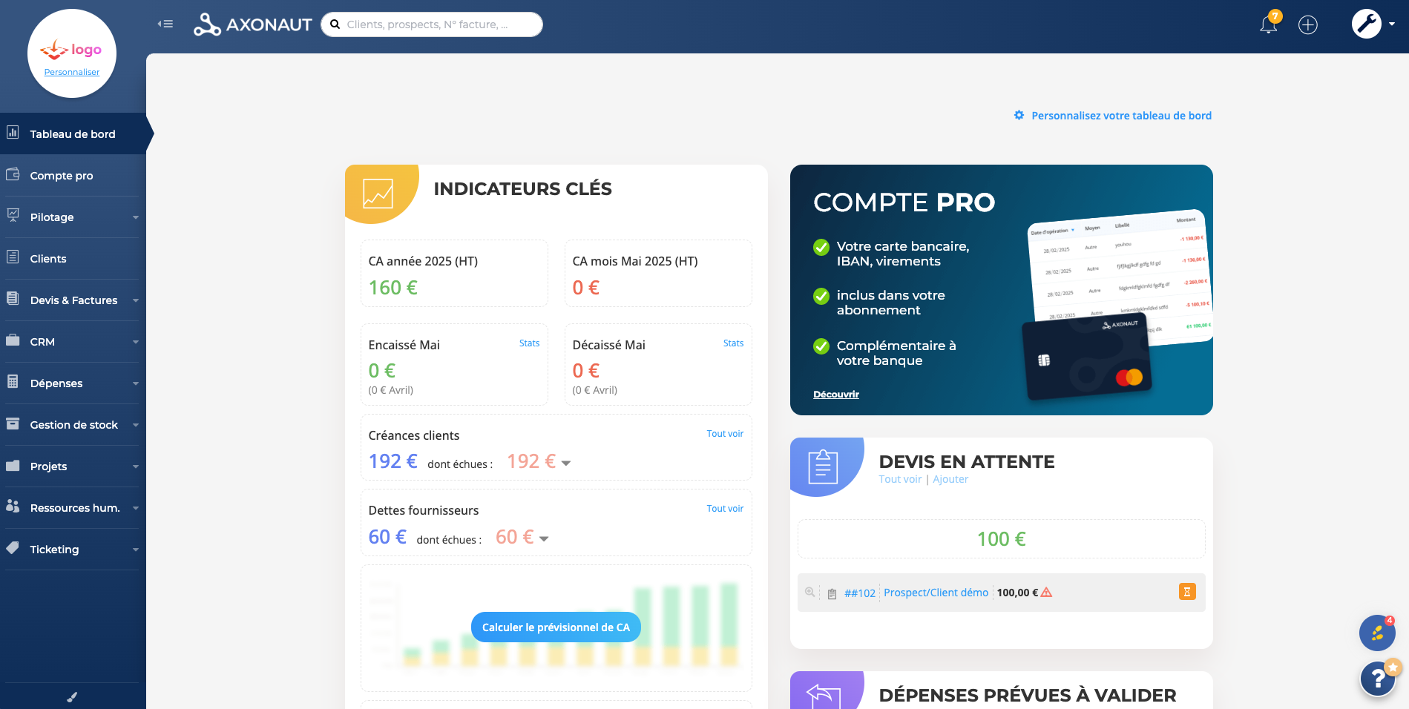Open Prospect/Client démo link
Viewport: 1409px width, 709px height.
pyautogui.click(x=936, y=593)
